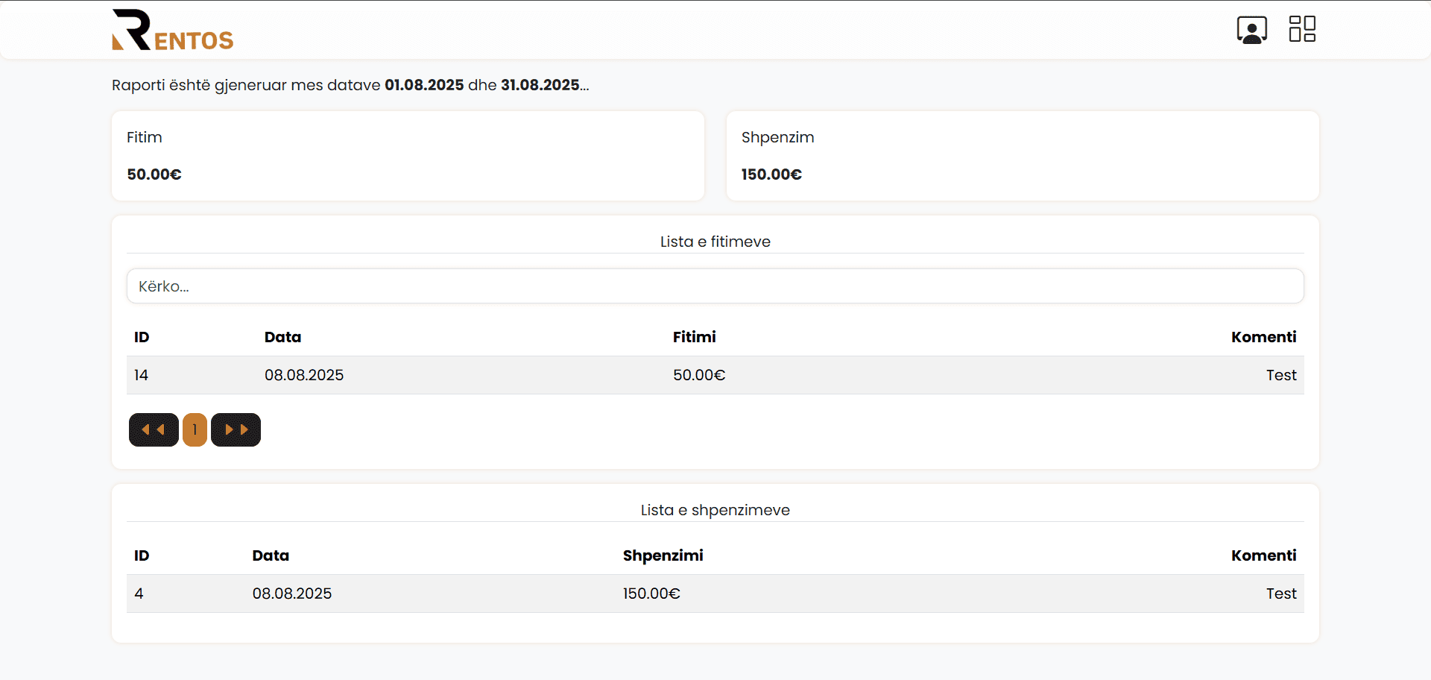Select the Fitim summary card

pyautogui.click(x=408, y=156)
